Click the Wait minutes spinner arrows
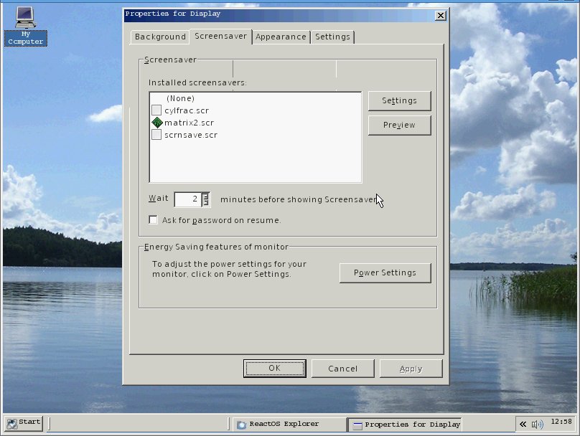The height and width of the screenshot is (436, 580). [205, 199]
